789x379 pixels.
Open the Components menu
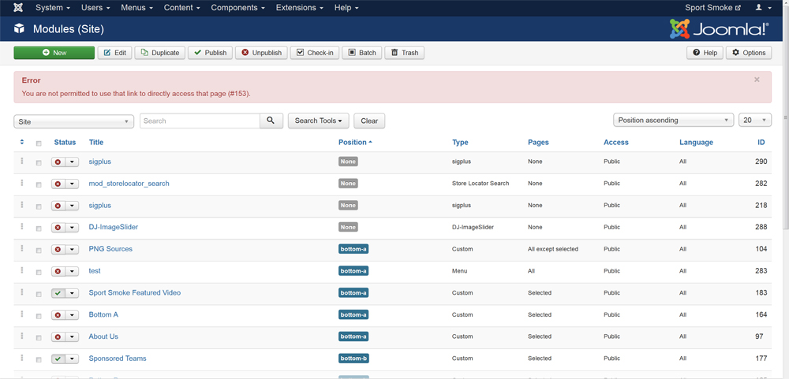(237, 8)
